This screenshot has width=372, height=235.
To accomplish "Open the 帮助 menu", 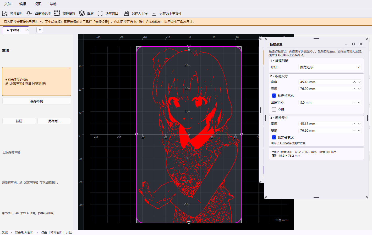I will pyautogui.click(x=53, y=4).
